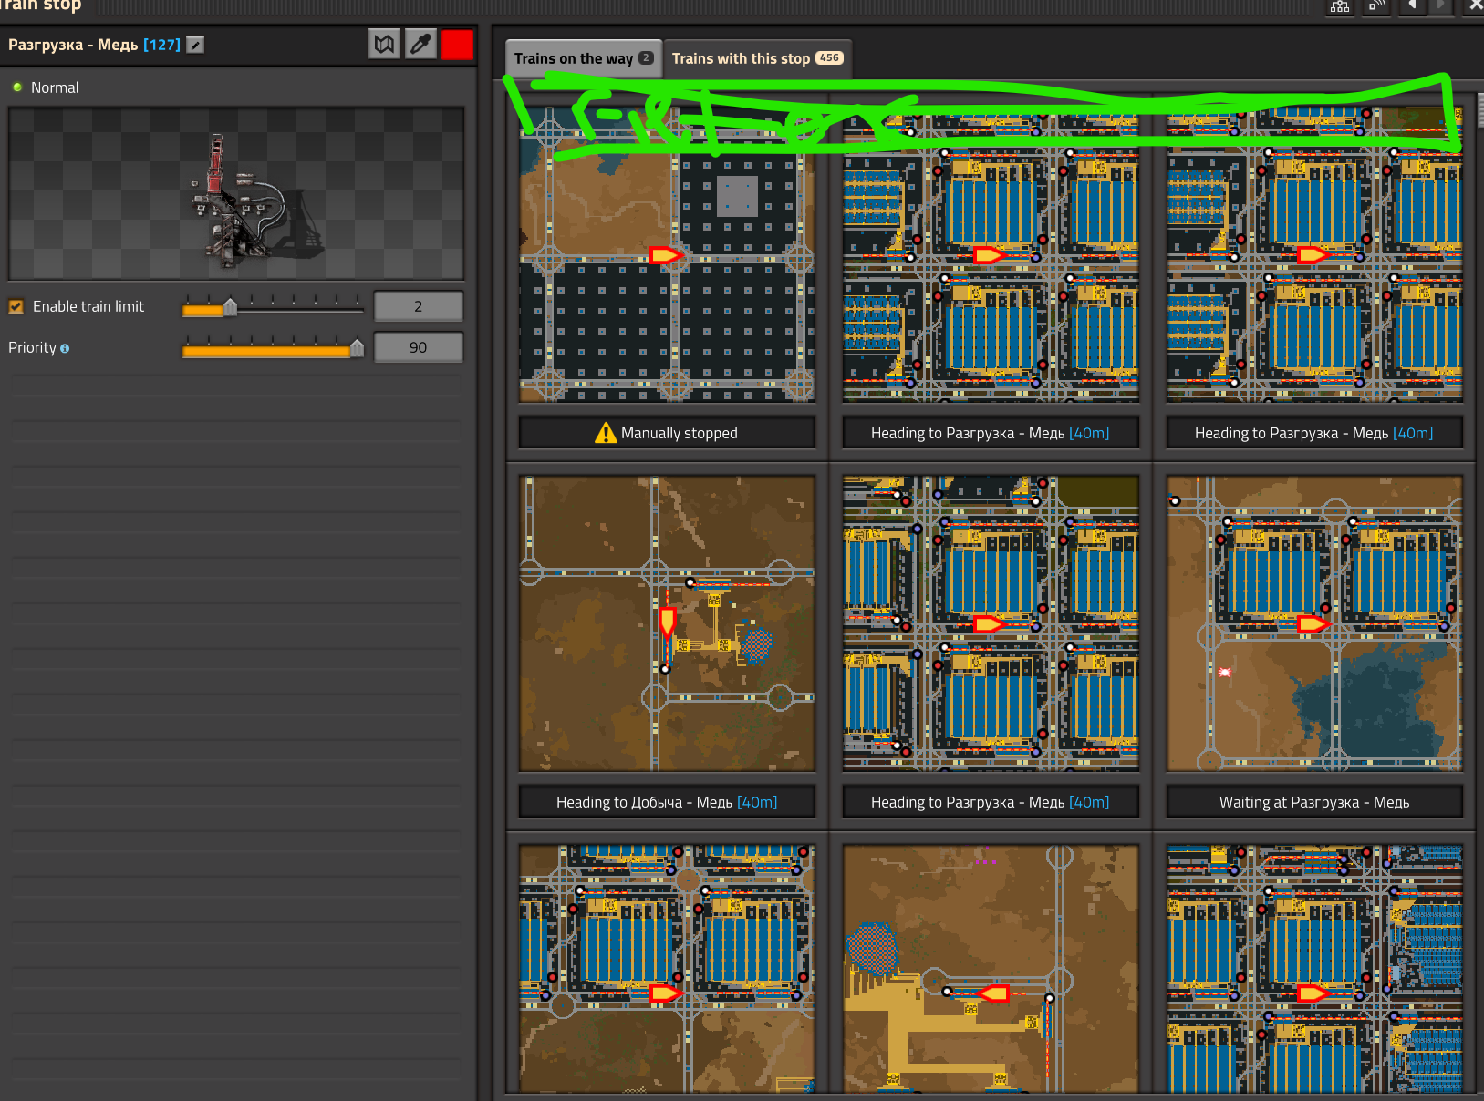Click the Priority value field showing 90
The height and width of the screenshot is (1101, 1484).
[418, 347]
